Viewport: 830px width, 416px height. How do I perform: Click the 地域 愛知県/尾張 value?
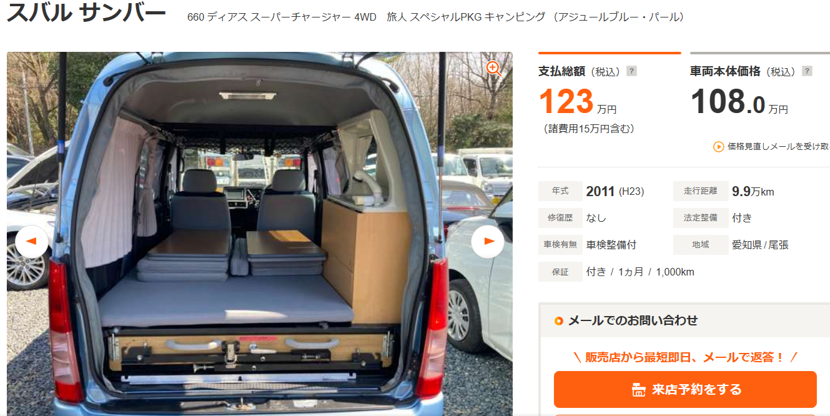coord(760,245)
